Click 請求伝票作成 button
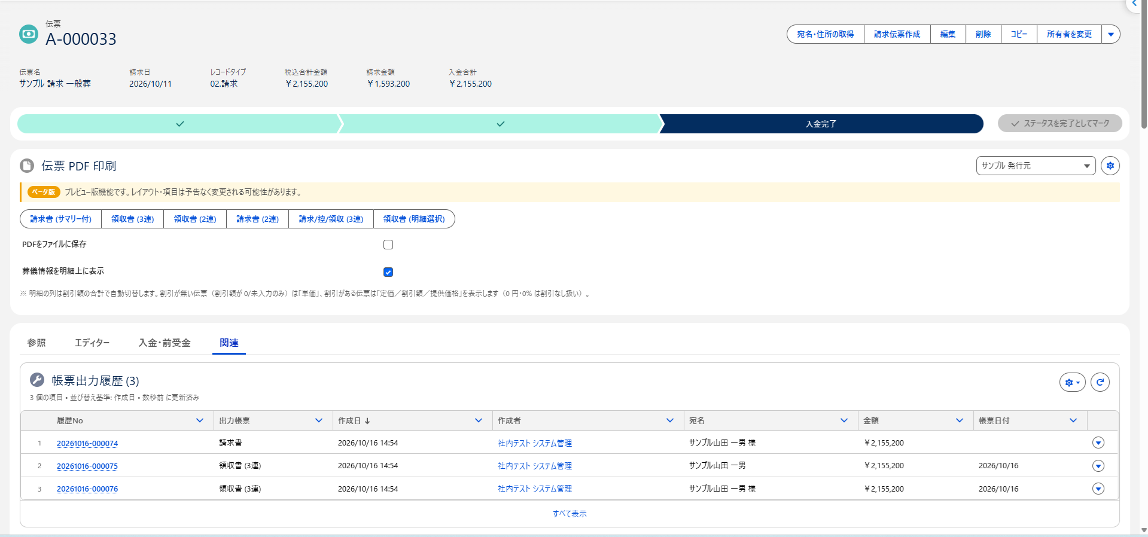The height and width of the screenshot is (537, 1148). click(897, 34)
